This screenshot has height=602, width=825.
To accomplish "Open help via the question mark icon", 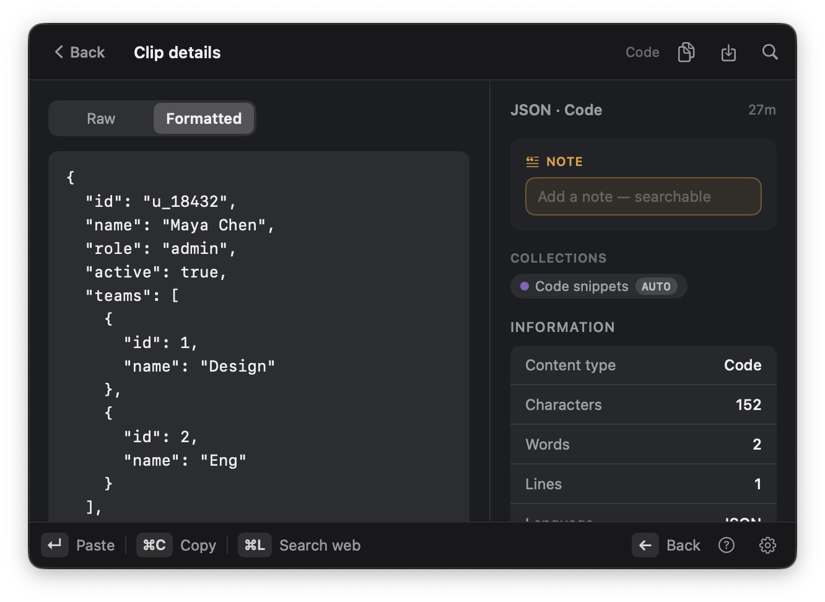I will [x=726, y=545].
